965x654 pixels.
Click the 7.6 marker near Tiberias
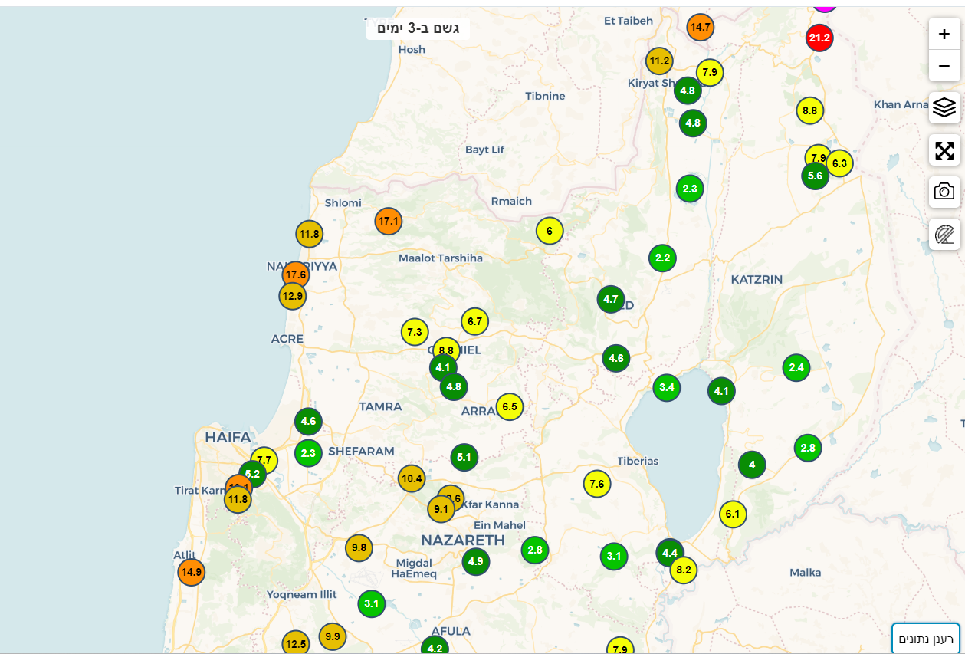(597, 484)
